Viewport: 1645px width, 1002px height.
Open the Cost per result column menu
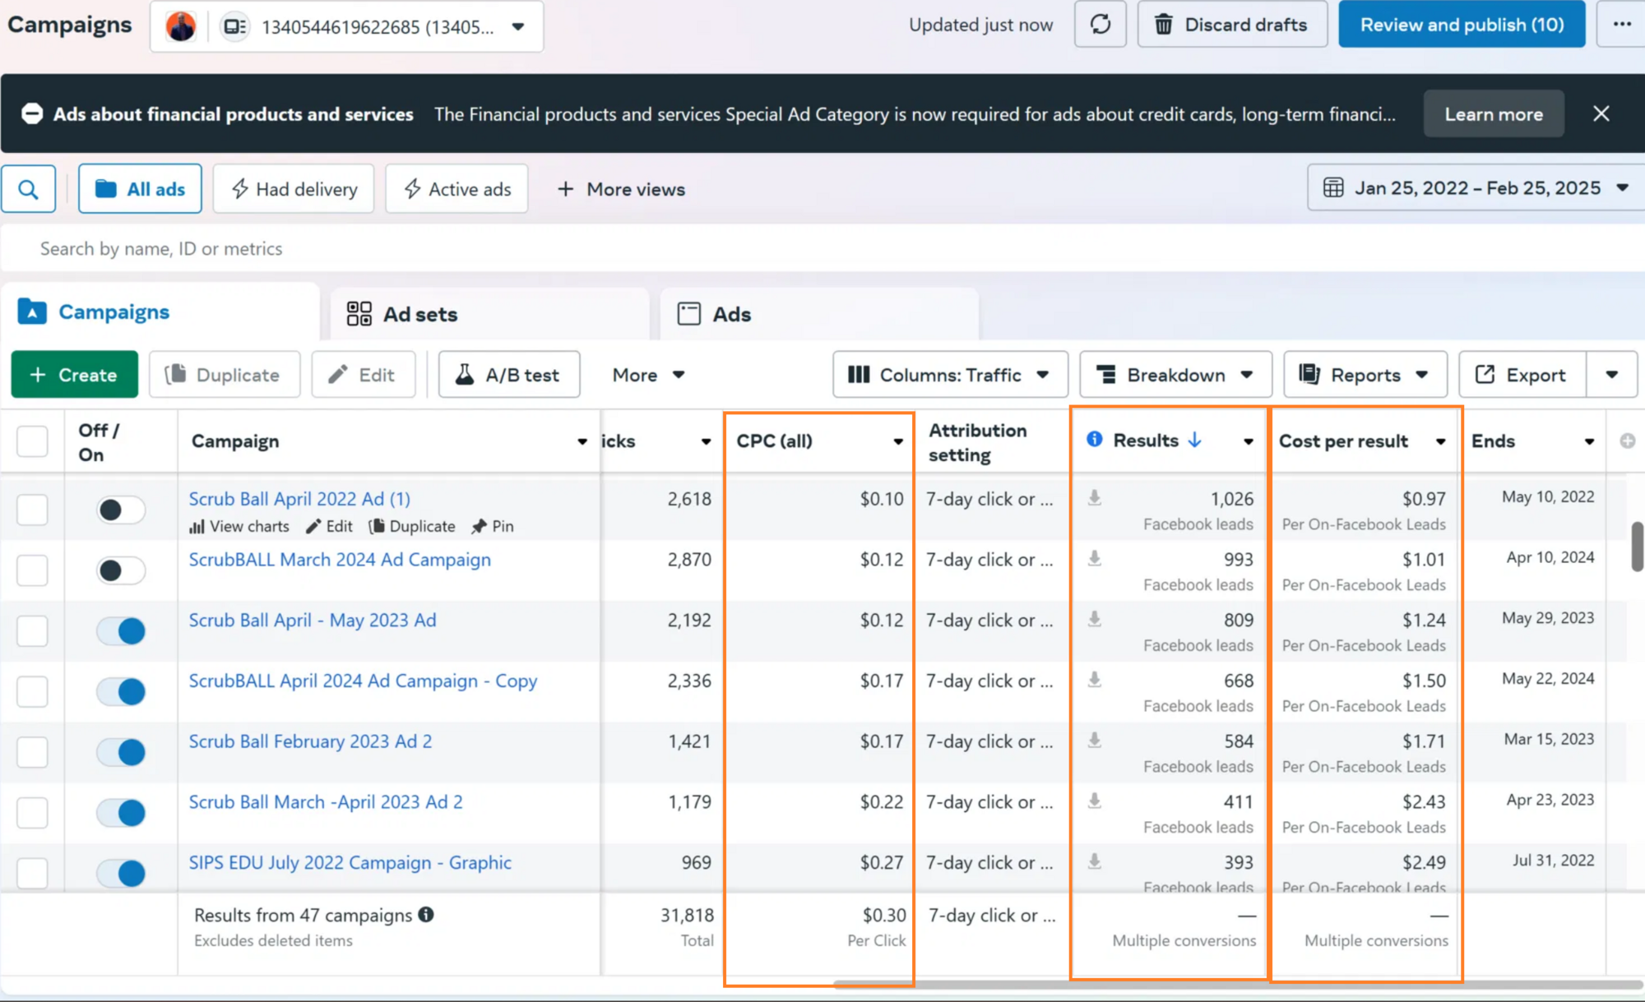click(x=1440, y=441)
